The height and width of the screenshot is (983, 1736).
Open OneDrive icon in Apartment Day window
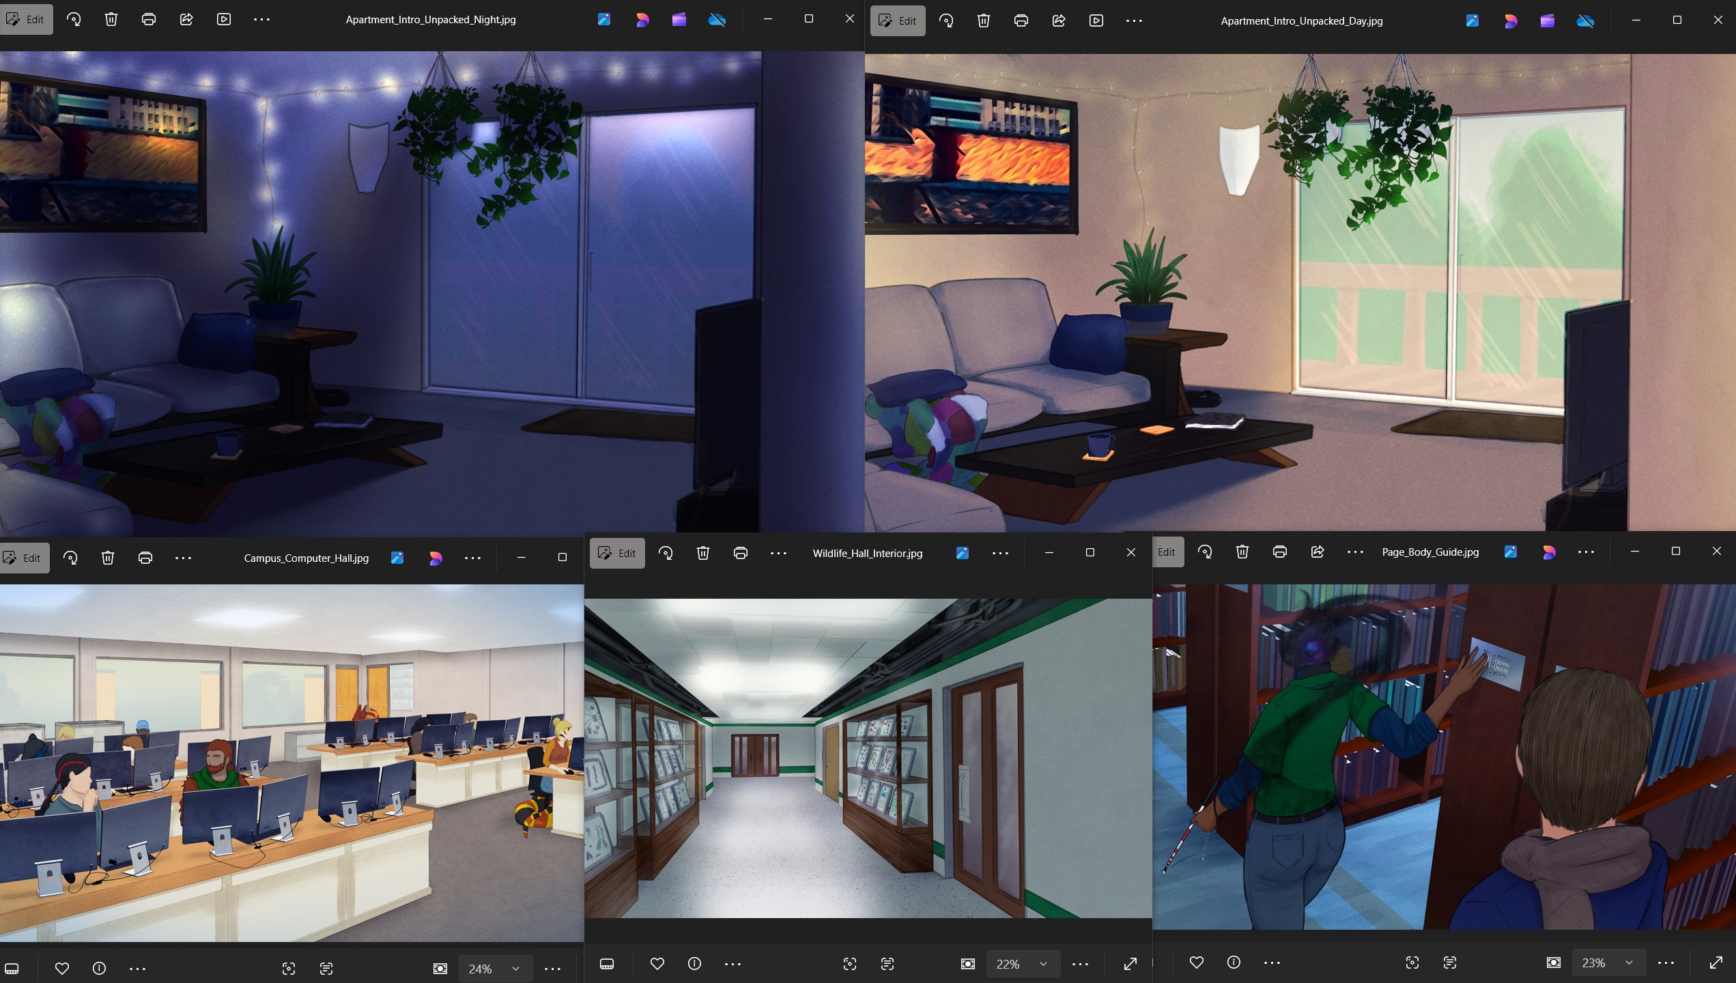click(1585, 21)
